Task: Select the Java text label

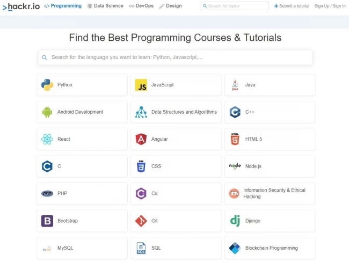Action: (x=250, y=85)
